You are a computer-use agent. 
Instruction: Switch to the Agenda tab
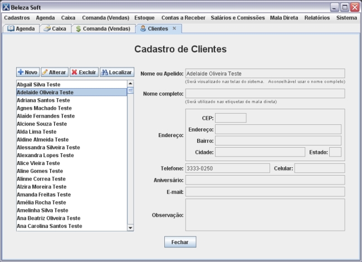[21, 28]
